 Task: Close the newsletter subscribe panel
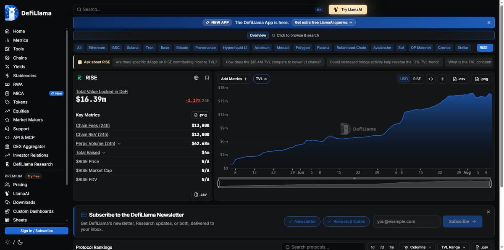point(488,212)
